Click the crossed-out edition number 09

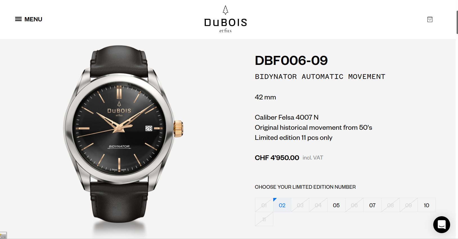[409, 205]
